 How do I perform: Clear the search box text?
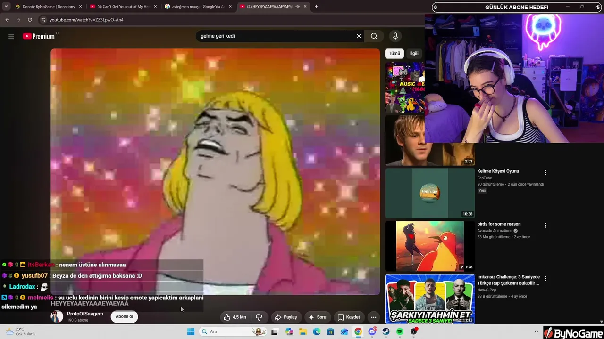pos(359,36)
